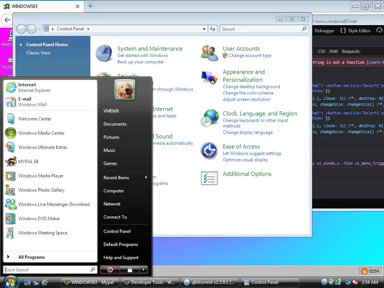Click Optimize visual display link
Screen dimensions: 384x288
[x=245, y=160]
